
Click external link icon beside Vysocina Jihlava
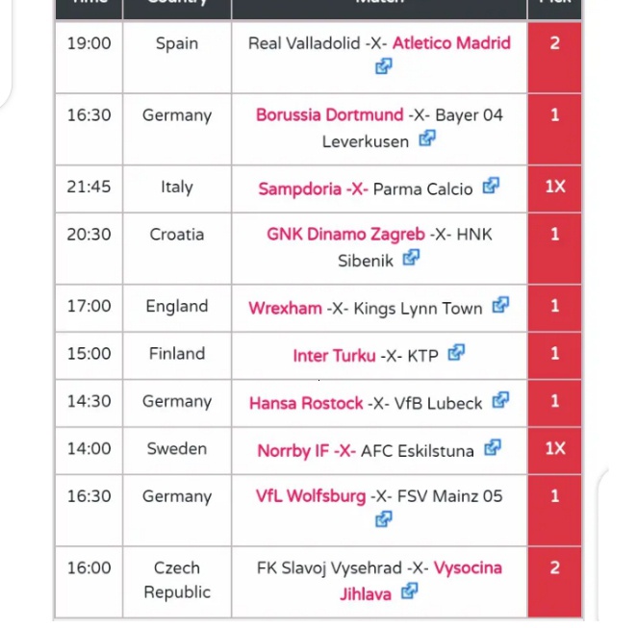pyautogui.click(x=410, y=591)
